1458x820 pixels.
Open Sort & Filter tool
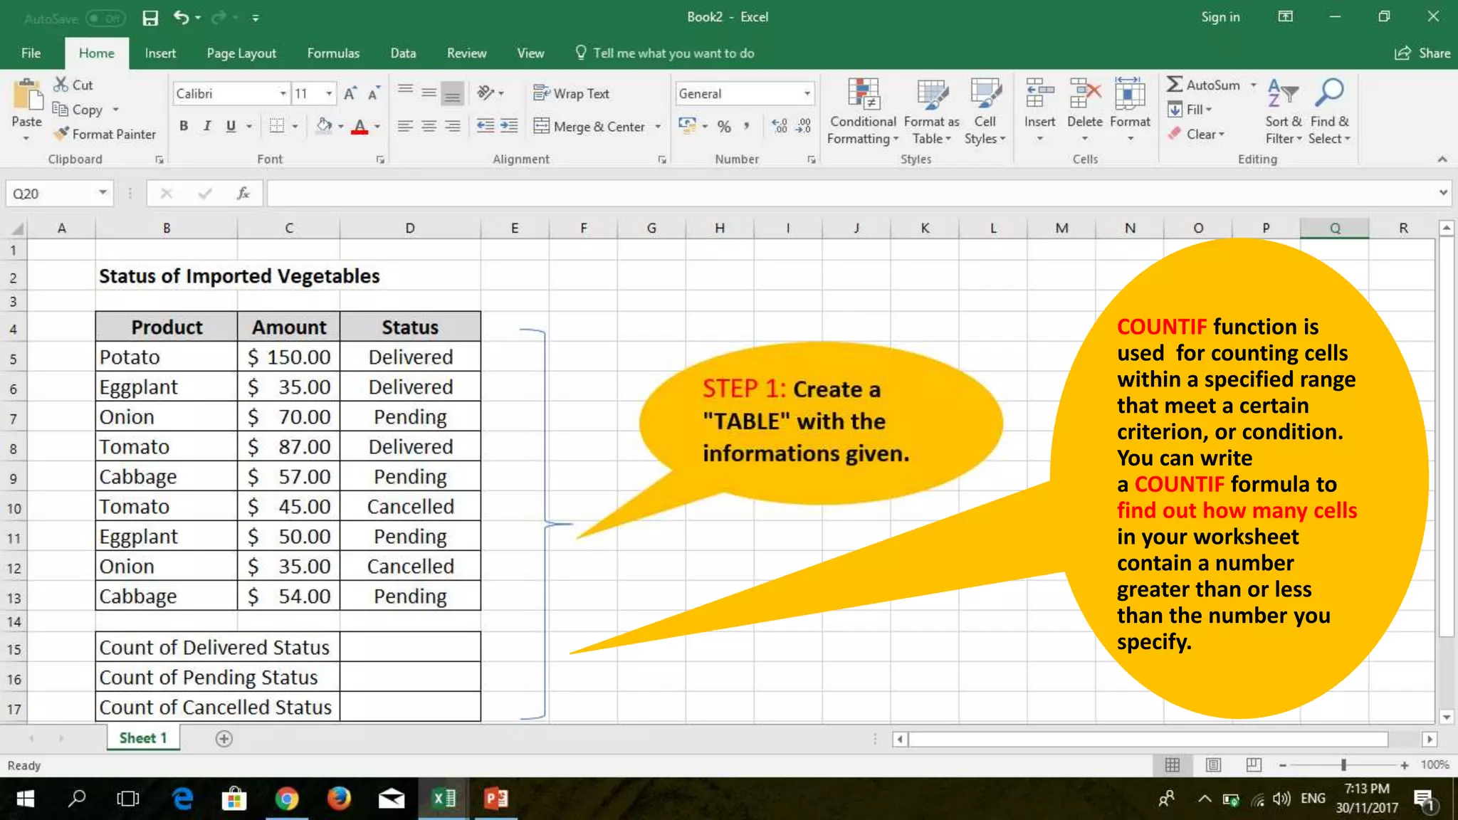[1283, 110]
